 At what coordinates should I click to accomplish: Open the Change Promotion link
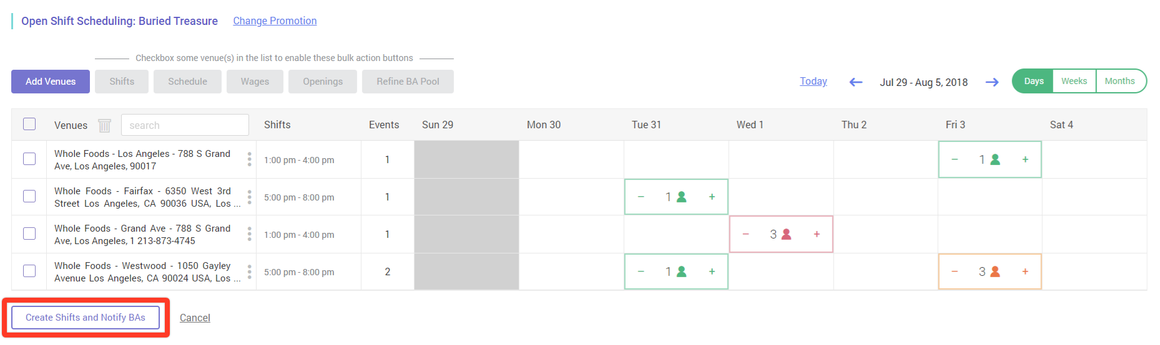(275, 21)
